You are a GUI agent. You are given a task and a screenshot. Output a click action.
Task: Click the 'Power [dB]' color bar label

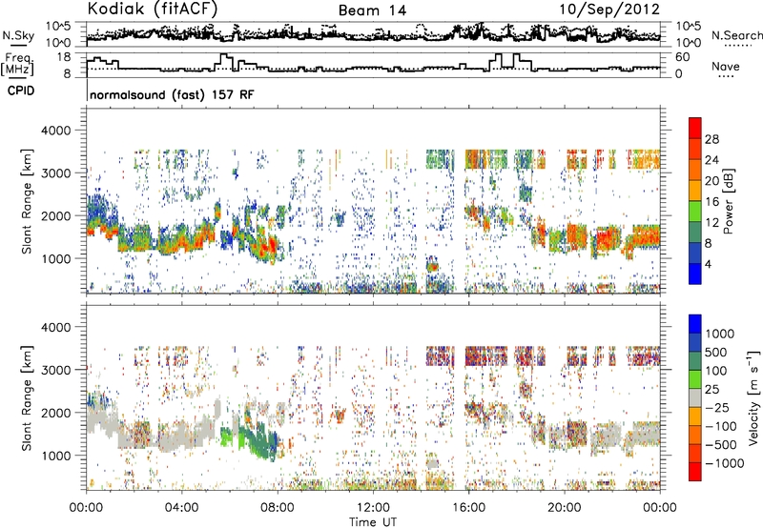pyautogui.click(x=728, y=201)
